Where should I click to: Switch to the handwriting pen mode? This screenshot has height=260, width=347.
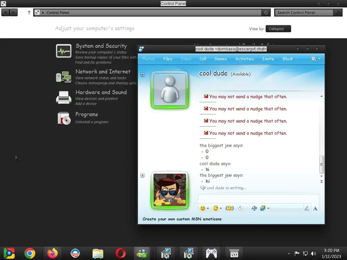click(x=307, y=208)
